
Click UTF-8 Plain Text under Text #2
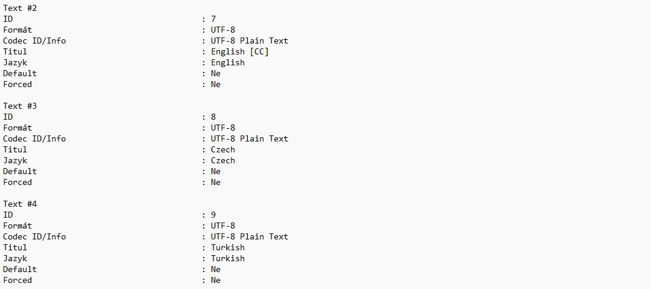point(250,41)
